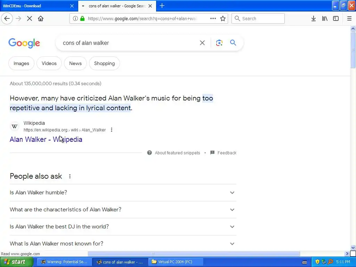Click the horizontal scrollbar thumb

[194, 253]
